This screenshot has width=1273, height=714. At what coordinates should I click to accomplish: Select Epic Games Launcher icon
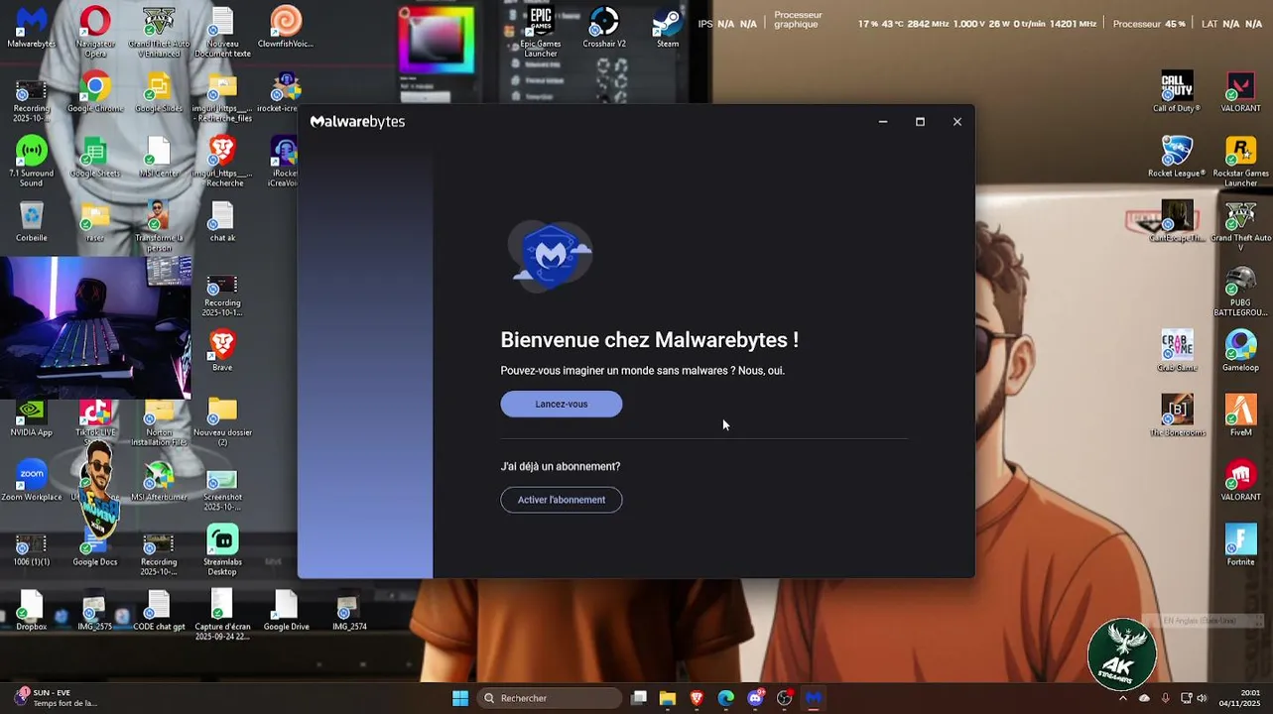pos(541,31)
